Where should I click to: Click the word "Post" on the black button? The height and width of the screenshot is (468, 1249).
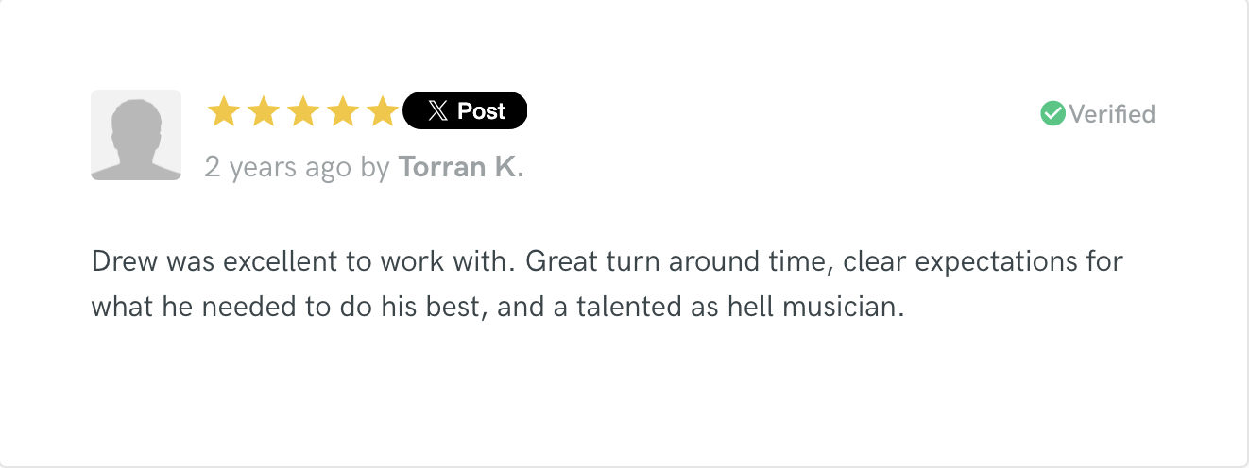482,111
